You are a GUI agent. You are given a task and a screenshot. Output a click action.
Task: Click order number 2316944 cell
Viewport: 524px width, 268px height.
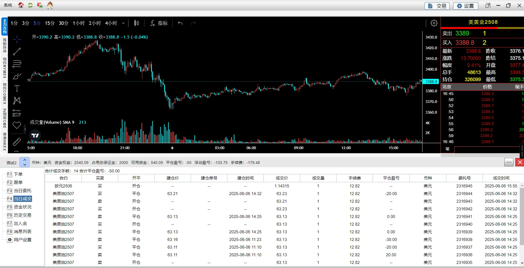coord(464,194)
